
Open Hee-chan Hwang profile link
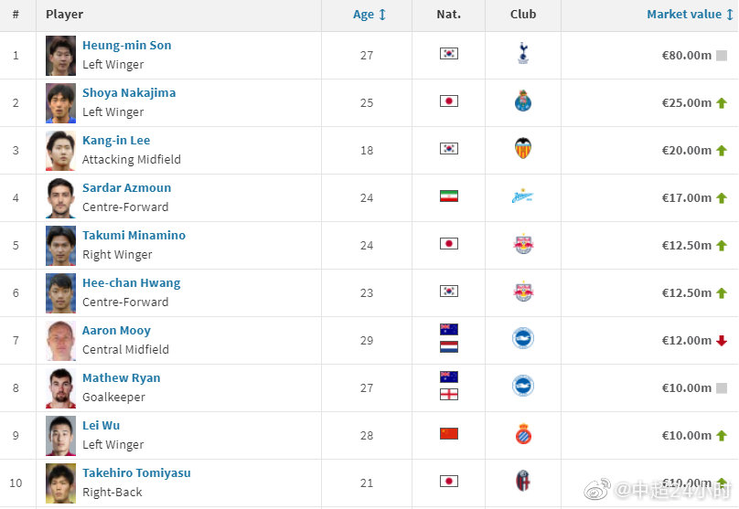(132, 283)
